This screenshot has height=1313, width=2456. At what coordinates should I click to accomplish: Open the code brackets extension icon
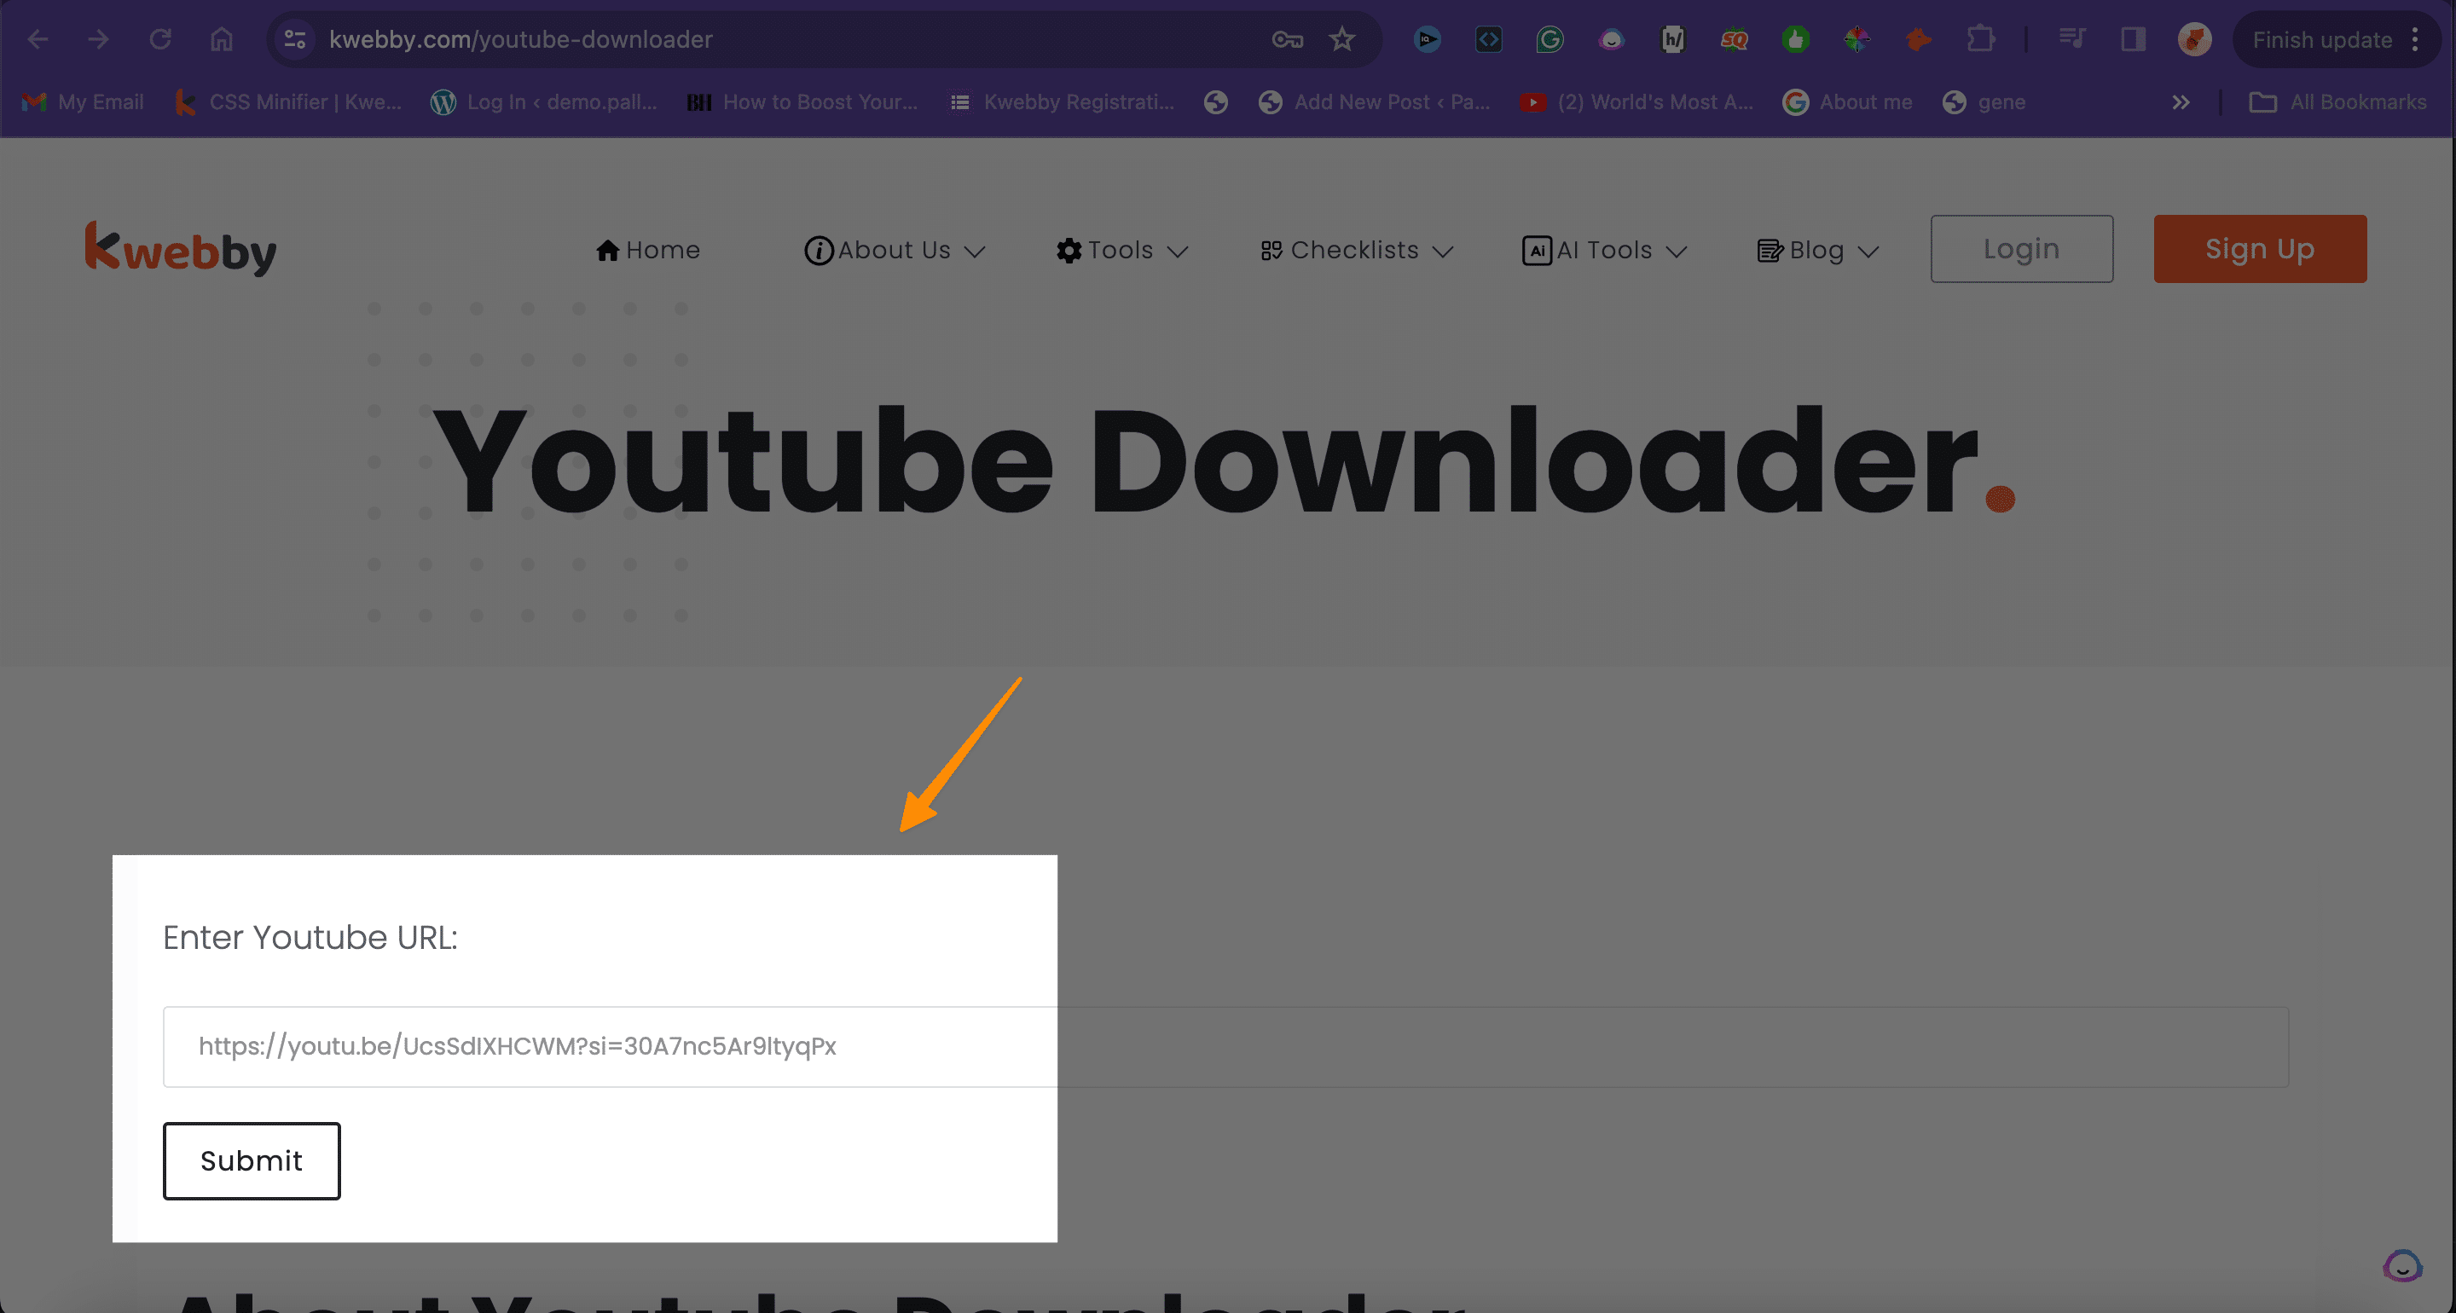1488,39
